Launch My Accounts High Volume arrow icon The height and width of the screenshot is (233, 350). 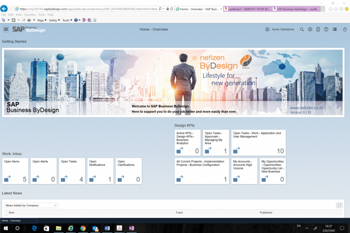tap(237, 178)
